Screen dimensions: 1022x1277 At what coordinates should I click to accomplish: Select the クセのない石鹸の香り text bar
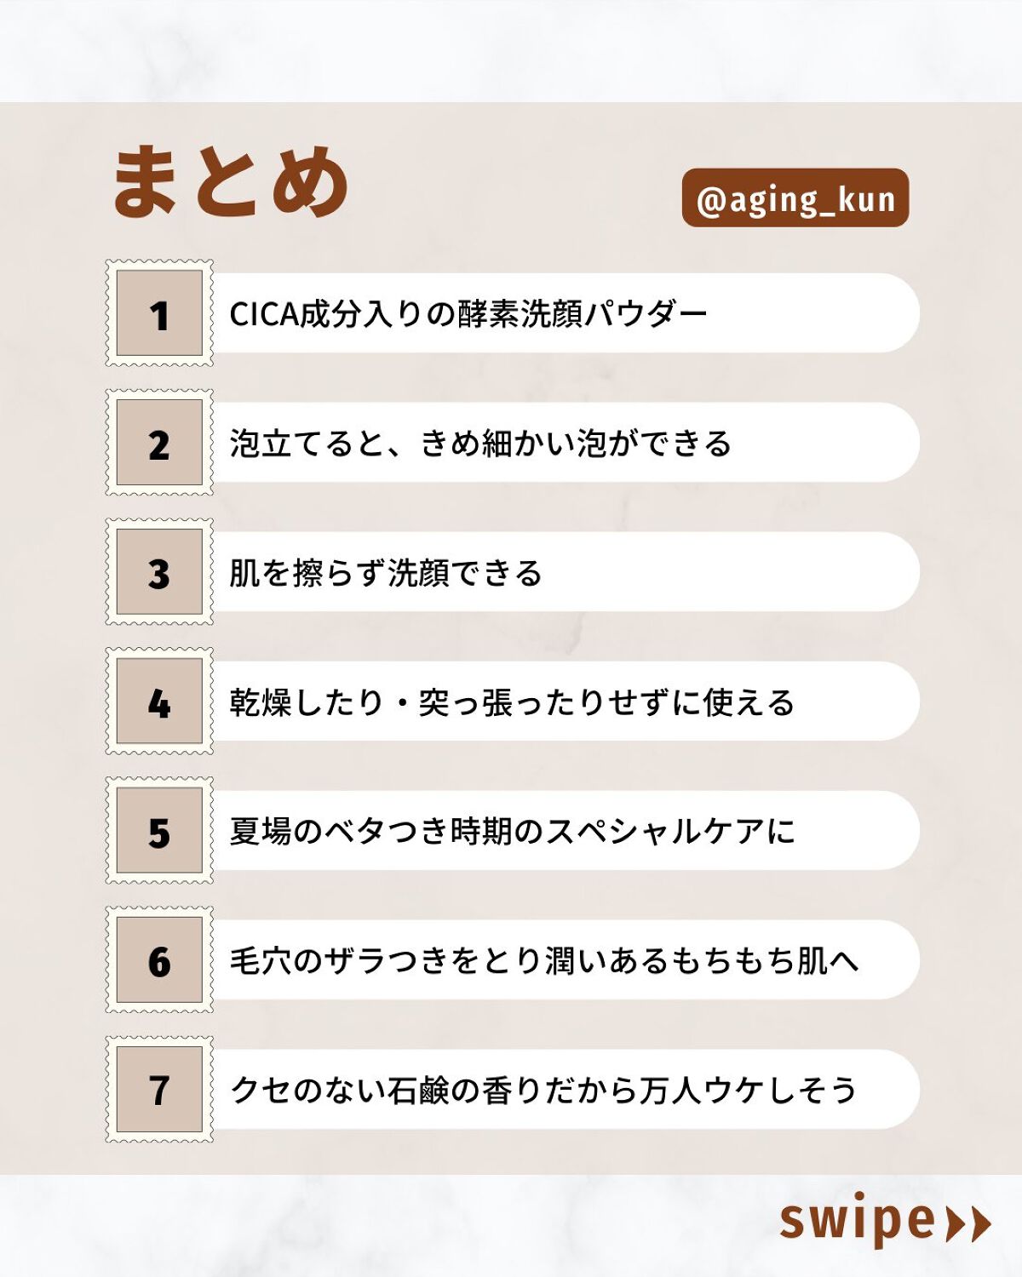(562, 1090)
